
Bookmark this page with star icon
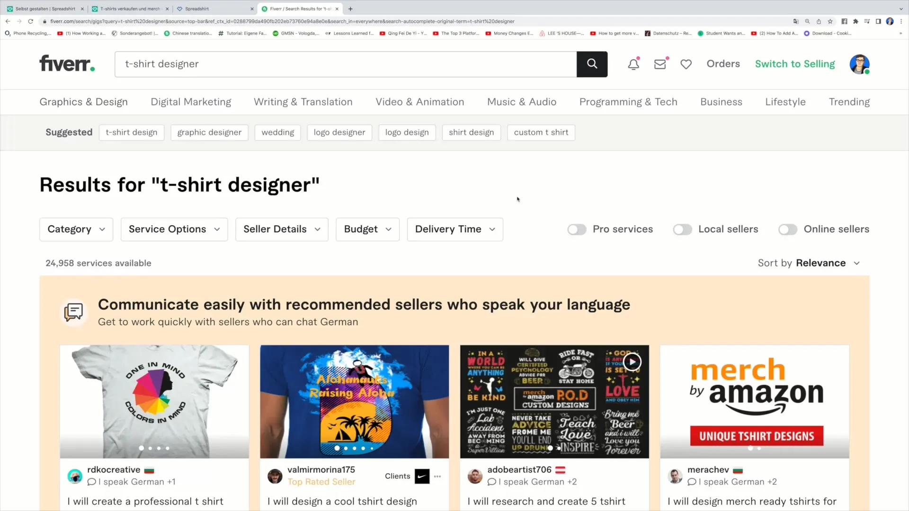pos(830,21)
